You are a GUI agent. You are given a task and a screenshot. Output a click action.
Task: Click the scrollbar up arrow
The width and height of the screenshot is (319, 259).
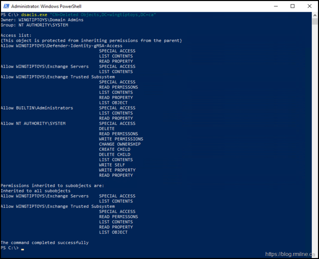tap(315, 15)
